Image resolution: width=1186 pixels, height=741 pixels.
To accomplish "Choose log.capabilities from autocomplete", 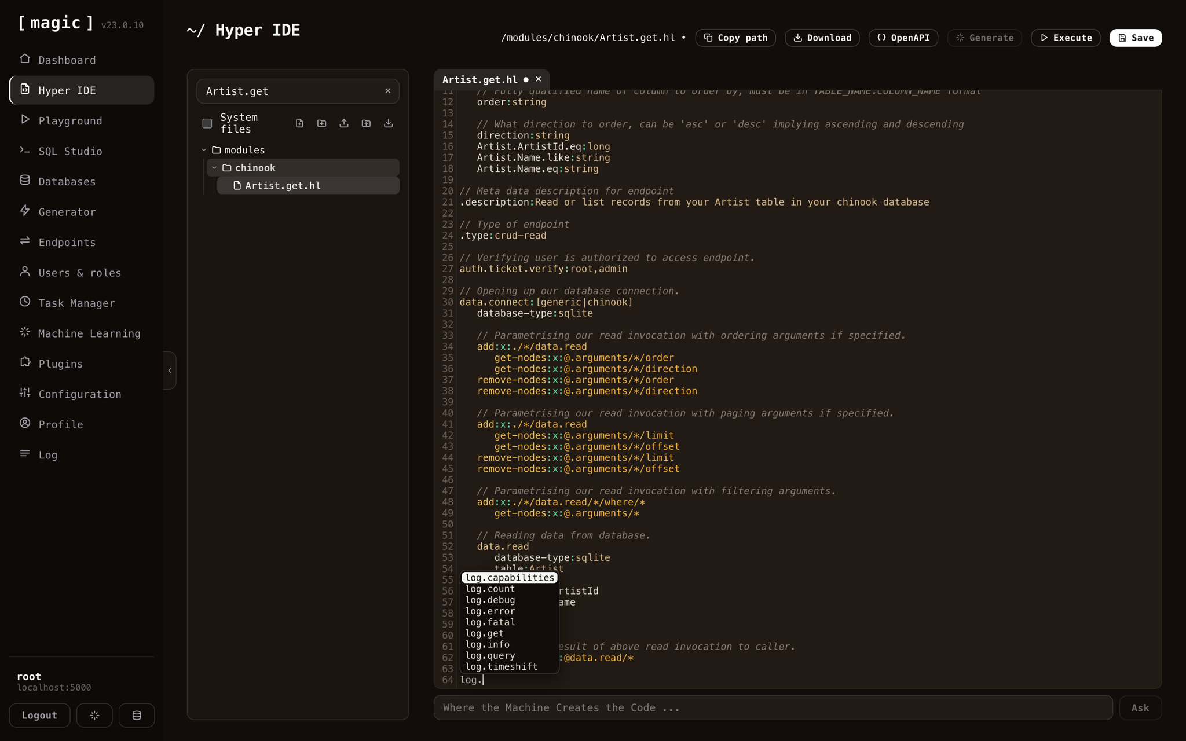I will pos(510,578).
